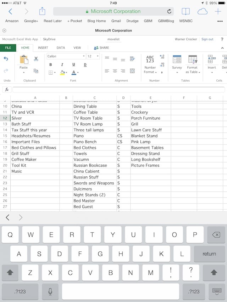Align text to middle vertically

(115, 59)
